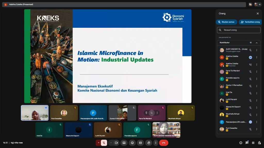Toggle the camera button
The height and width of the screenshot is (148, 264).
pos(116,143)
